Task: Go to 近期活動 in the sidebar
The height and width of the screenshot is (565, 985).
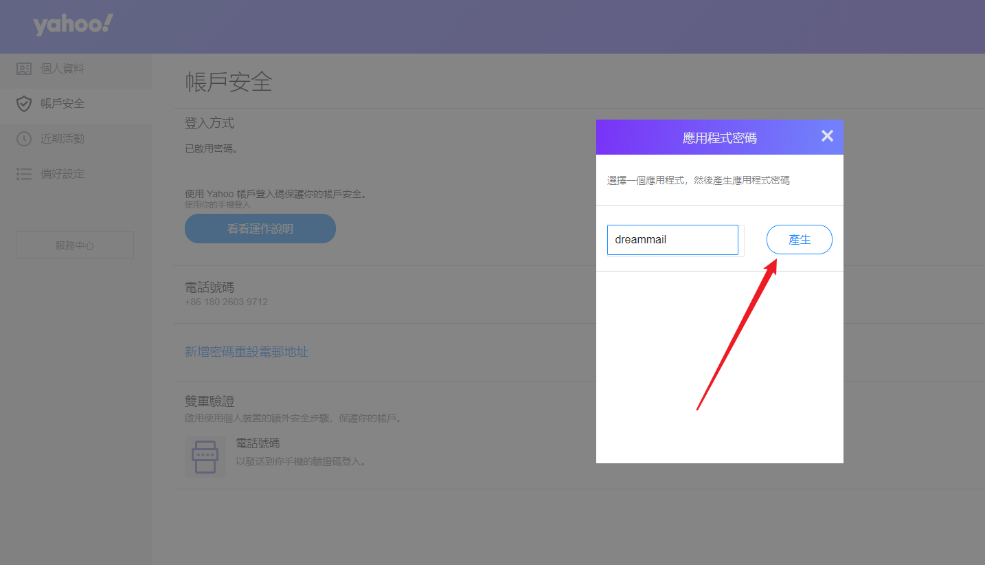Action: click(x=76, y=139)
